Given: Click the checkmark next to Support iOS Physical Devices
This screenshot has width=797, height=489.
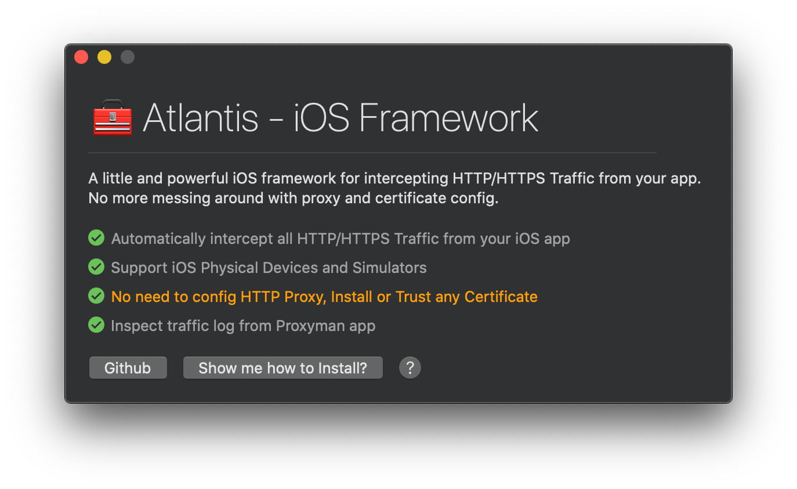Looking at the screenshot, I should point(96,267).
